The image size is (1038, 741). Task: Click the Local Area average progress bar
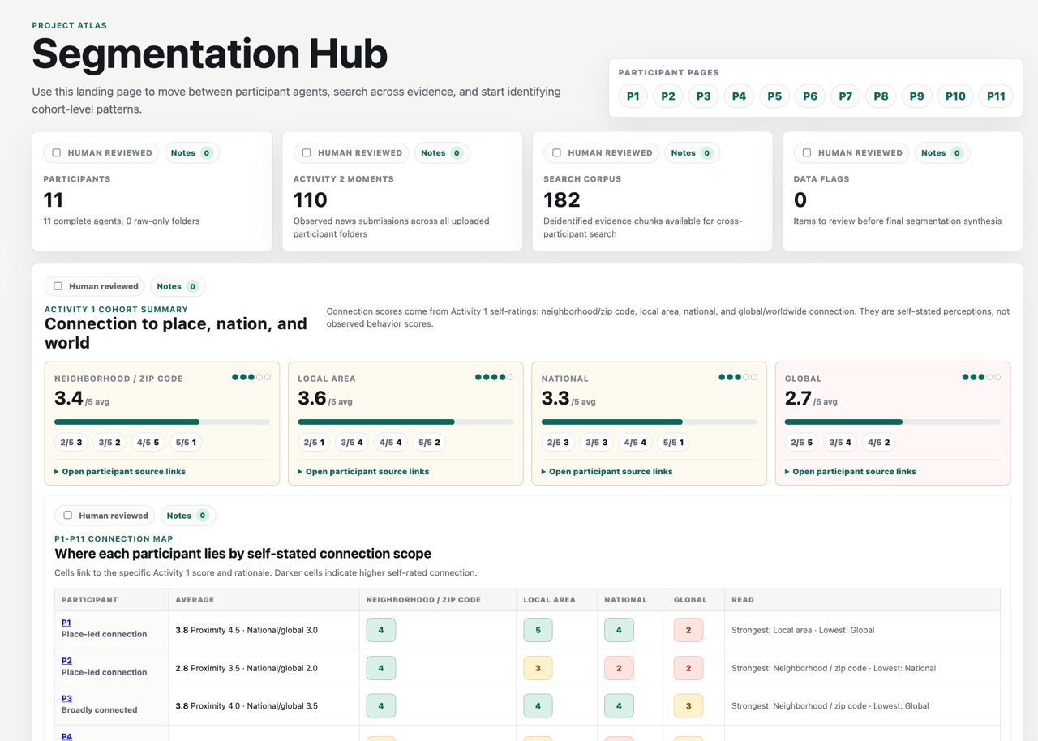tap(405, 422)
